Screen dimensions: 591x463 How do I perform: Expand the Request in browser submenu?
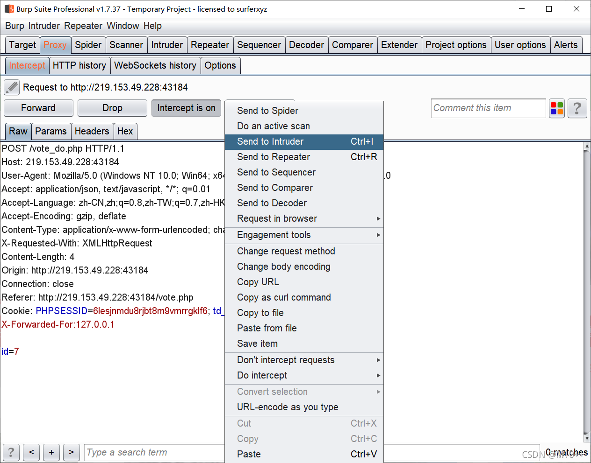coord(304,218)
